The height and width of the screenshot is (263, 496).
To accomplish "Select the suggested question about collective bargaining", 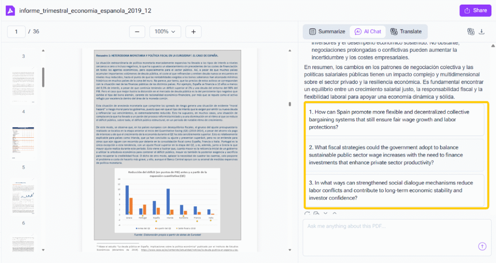I will 394,119.
